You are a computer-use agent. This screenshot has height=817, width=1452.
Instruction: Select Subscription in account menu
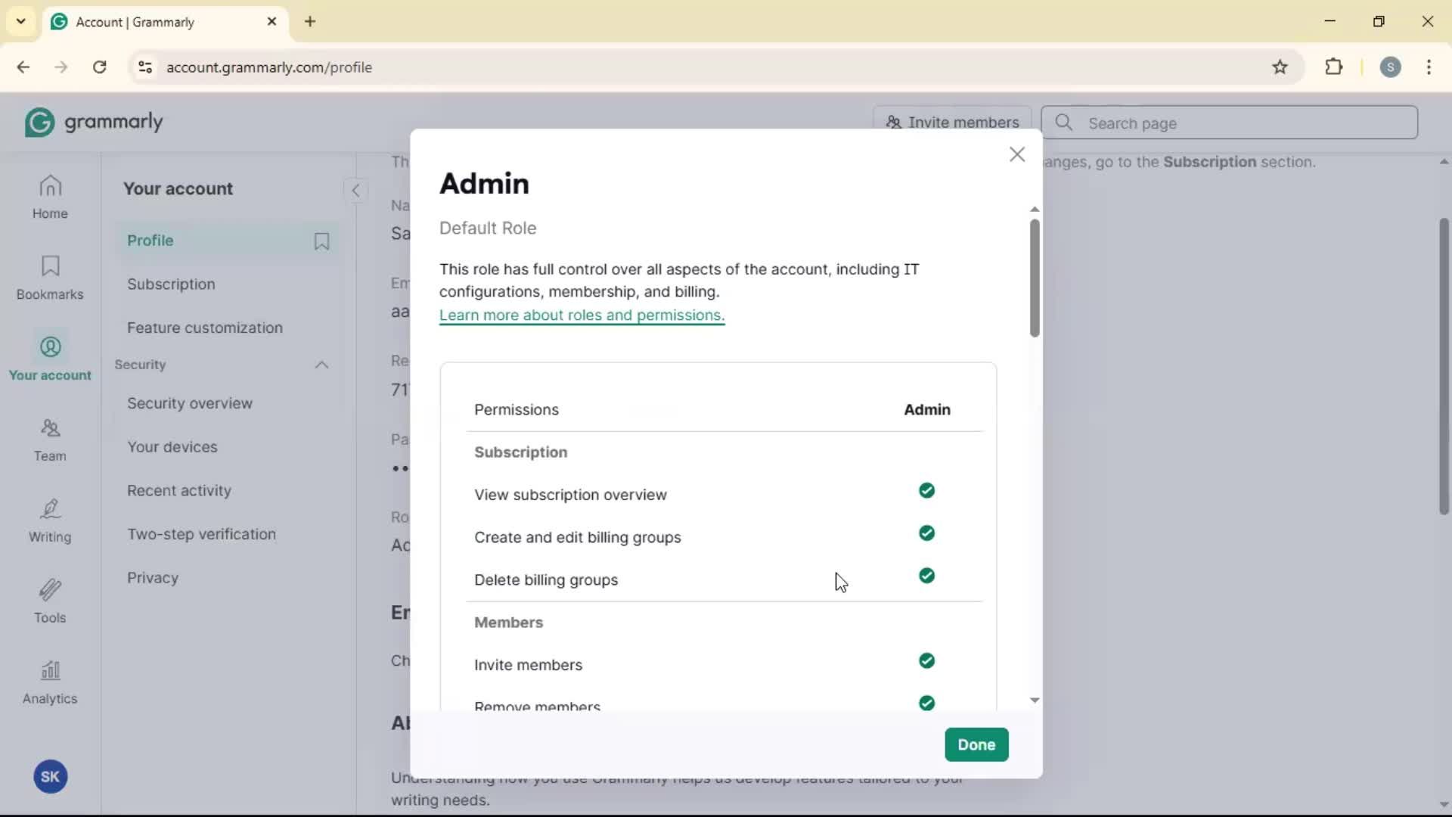pos(171,284)
